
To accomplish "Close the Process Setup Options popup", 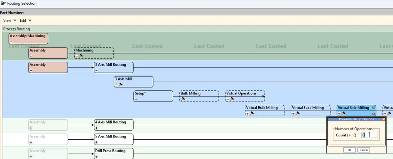I will (x=384, y=119).
